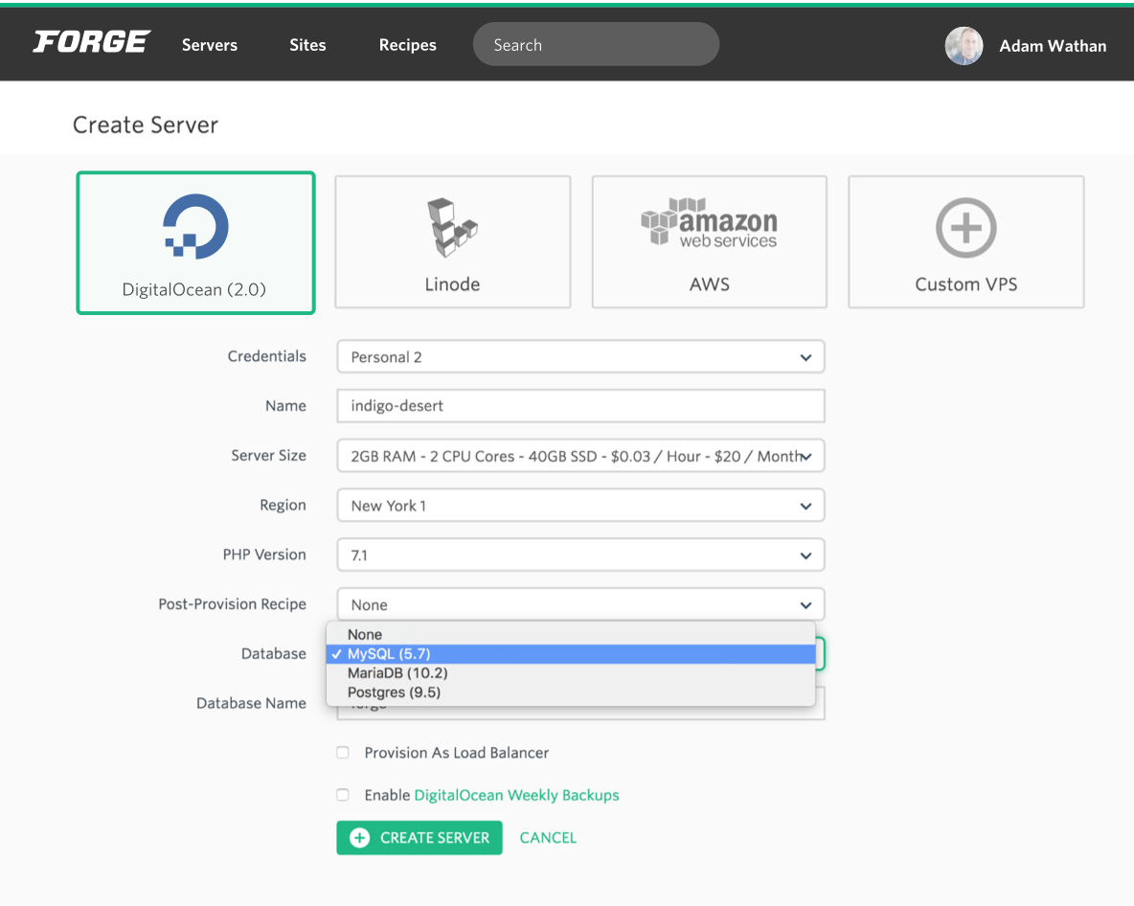
Task: Open the Recipes navigation item
Action: coord(408,45)
